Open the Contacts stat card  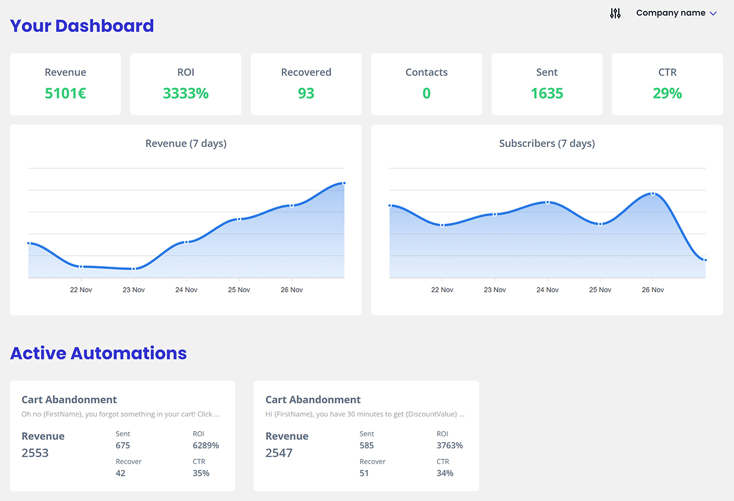click(x=426, y=83)
